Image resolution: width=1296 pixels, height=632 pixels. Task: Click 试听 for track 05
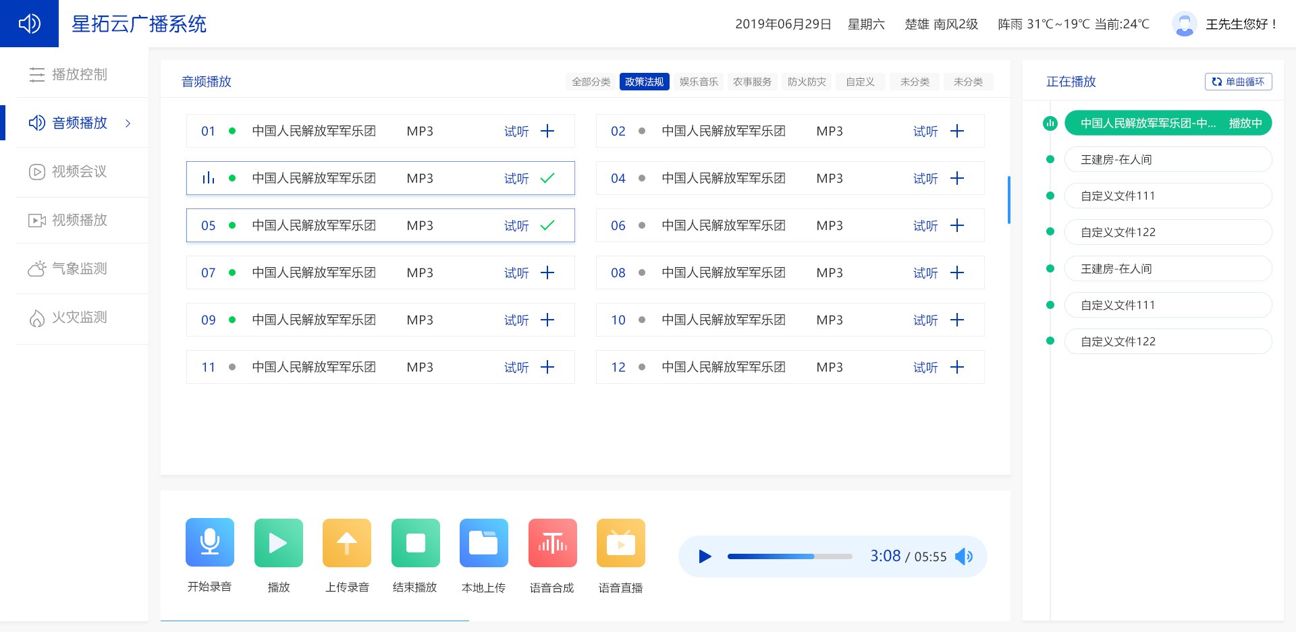[516, 226]
